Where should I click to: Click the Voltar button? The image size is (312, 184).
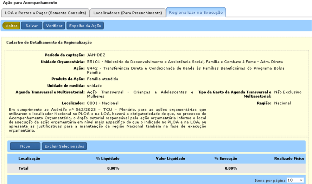click(x=11, y=26)
